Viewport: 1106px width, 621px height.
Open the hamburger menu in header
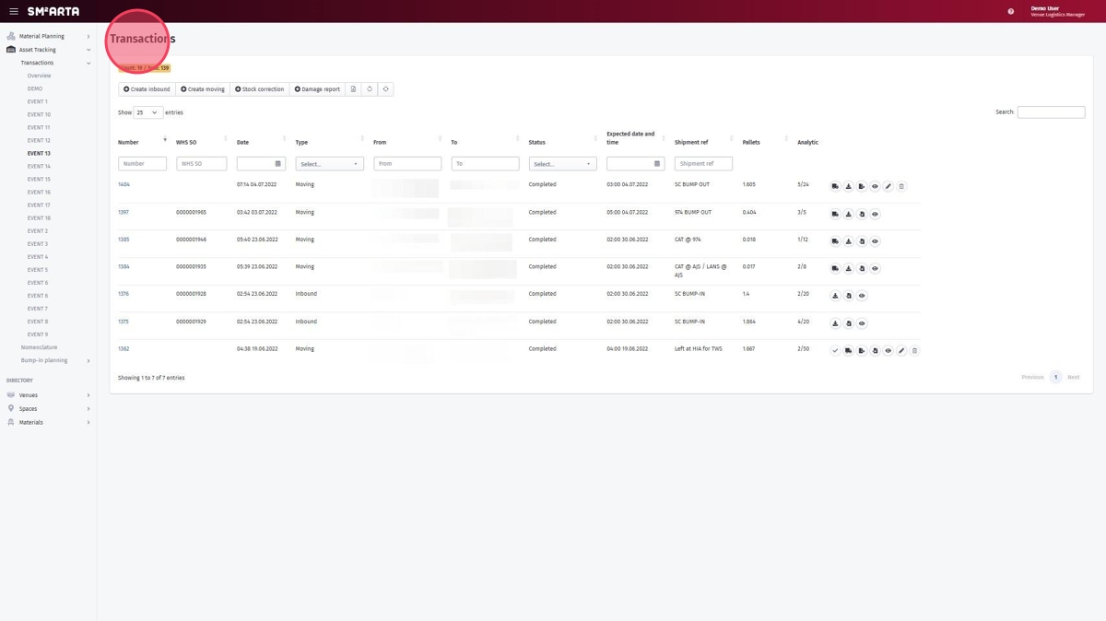coord(13,11)
